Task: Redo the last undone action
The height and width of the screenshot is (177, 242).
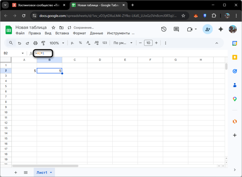Action: [x=27, y=43]
